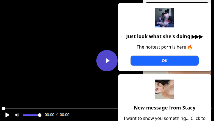Screen dimensions: 214x121
Task: Click the current time 00:00 display
Action: (x=49, y=115)
